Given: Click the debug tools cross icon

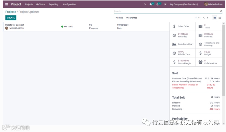Looking at the screenshot, I should [165, 4].
